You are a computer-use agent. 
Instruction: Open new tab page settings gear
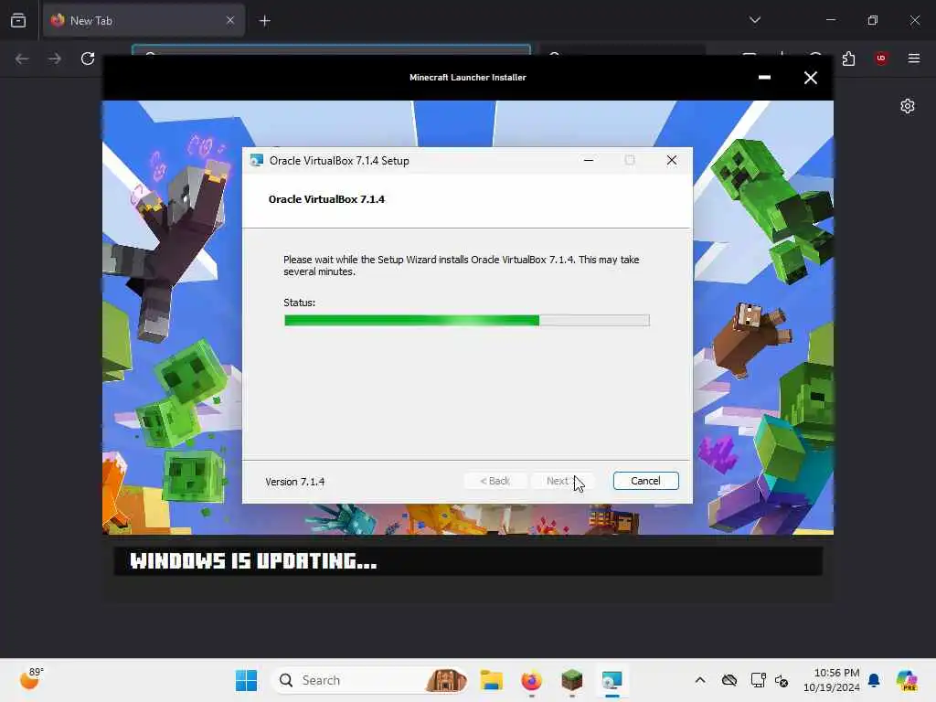(x=908, y=106)
